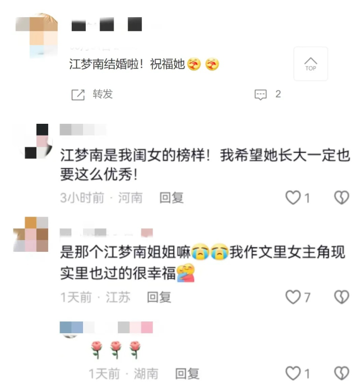Tap the 转发 share icon
Screen dimensions: 361x389
(78, 95)
